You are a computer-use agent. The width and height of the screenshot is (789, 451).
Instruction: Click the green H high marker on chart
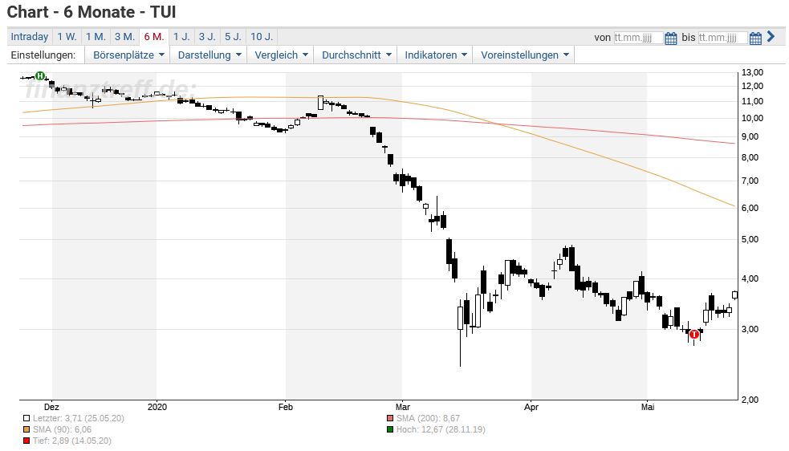[x=40, y=76]
